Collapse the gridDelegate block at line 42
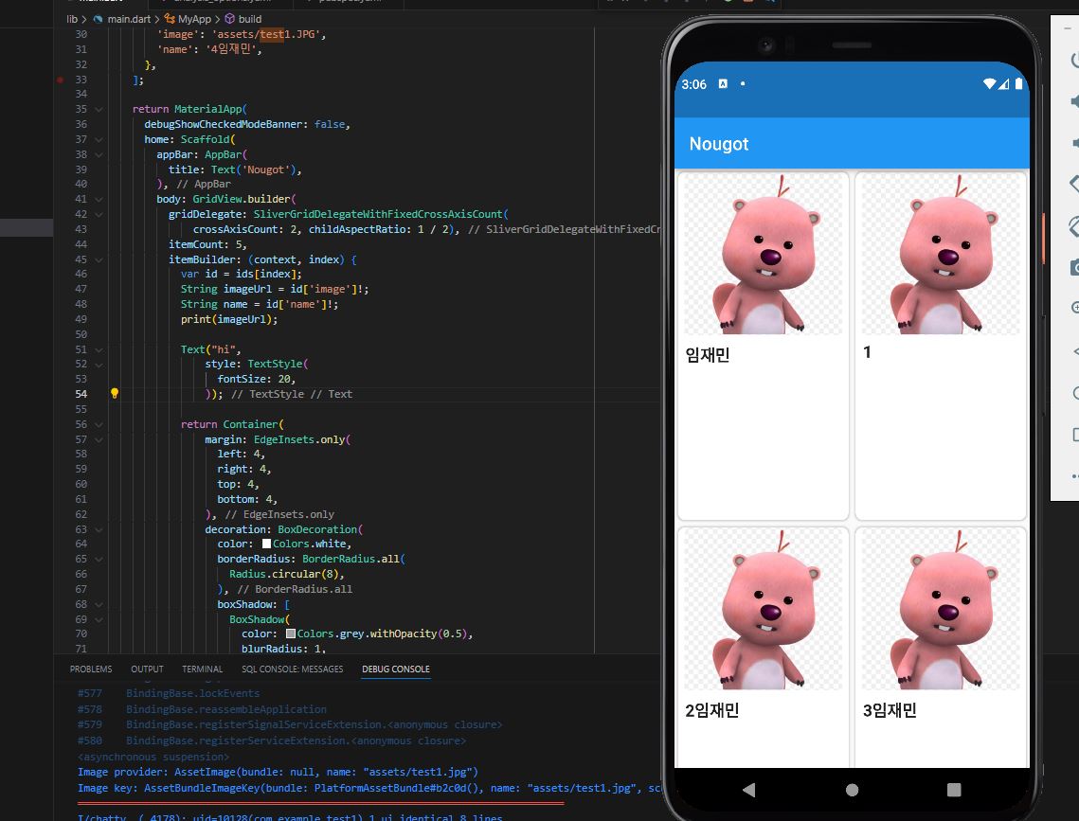The image size is (1079, 821). click(99, 215)
